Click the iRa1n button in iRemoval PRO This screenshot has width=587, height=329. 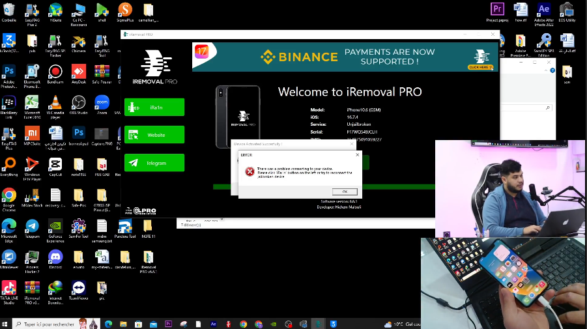[x=154, y=107]
